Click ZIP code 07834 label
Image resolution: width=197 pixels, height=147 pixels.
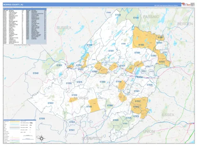click(122, 66)
